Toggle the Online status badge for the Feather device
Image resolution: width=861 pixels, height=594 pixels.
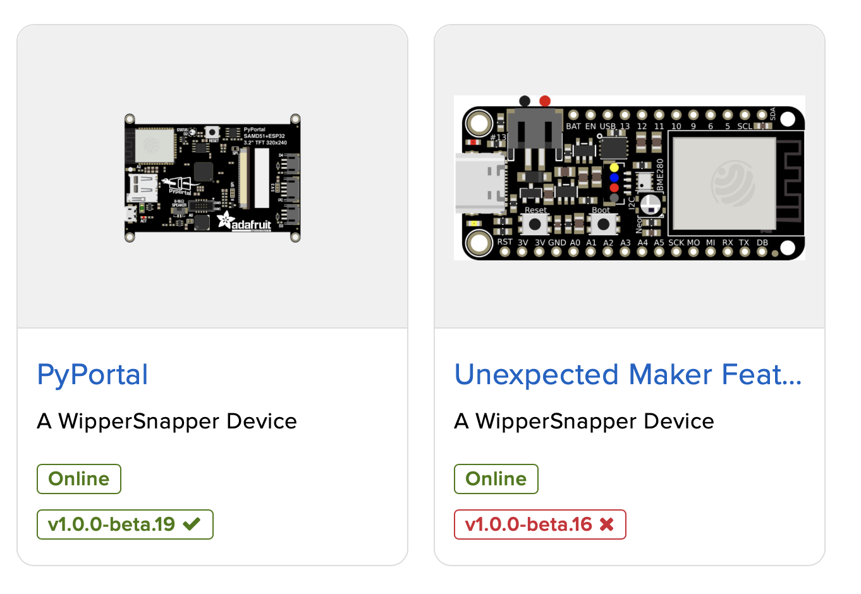tap(496, 478)
